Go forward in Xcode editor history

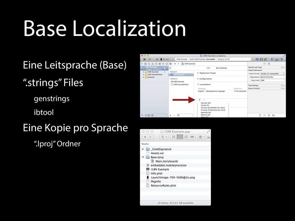[178, 64]
